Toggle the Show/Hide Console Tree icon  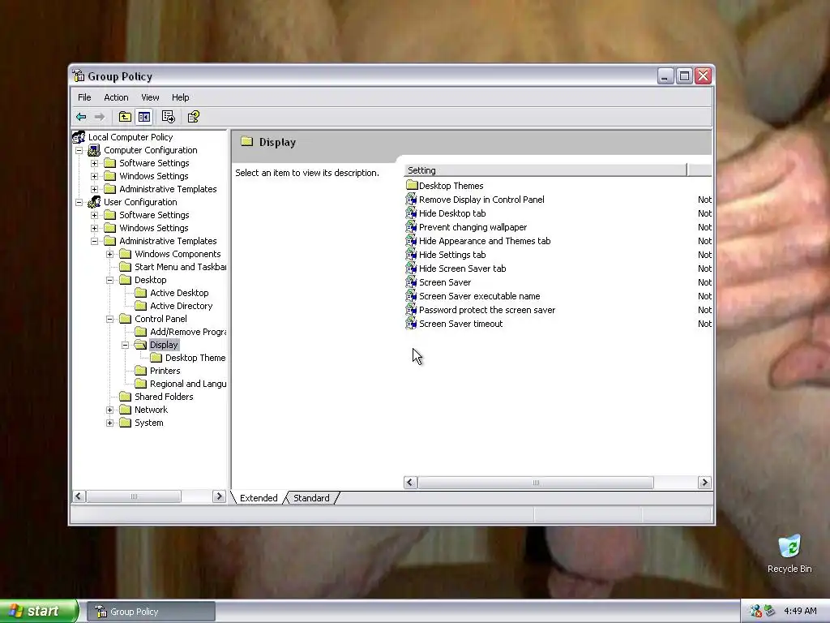(144, 117)
